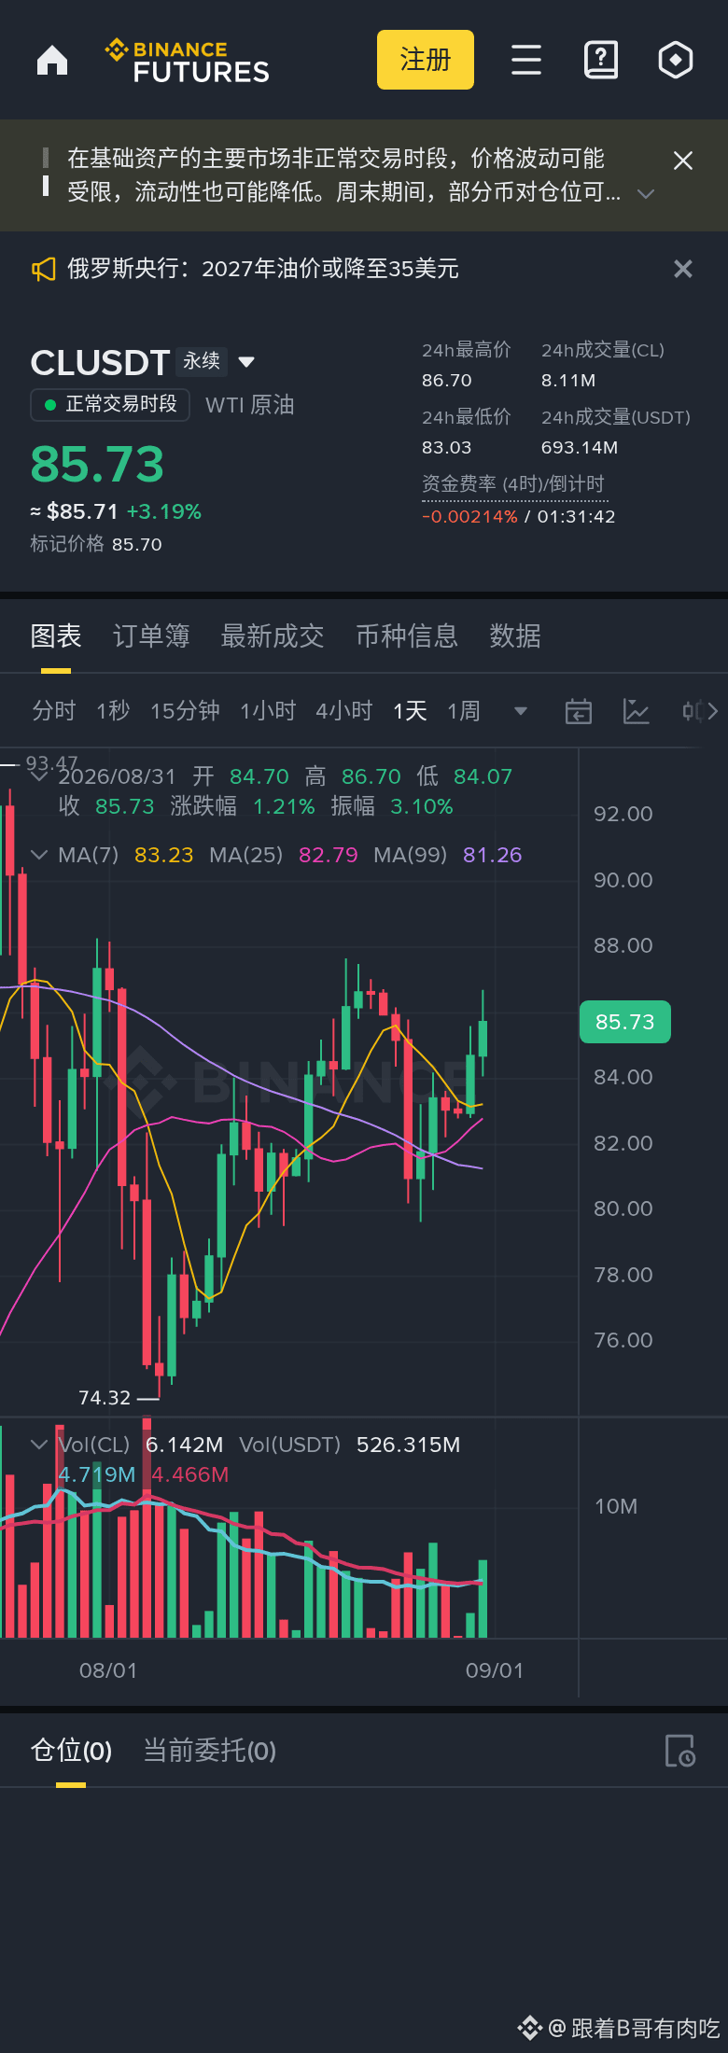
Task: Click the 08/01 date axis label
Action: coord(108,1670)
